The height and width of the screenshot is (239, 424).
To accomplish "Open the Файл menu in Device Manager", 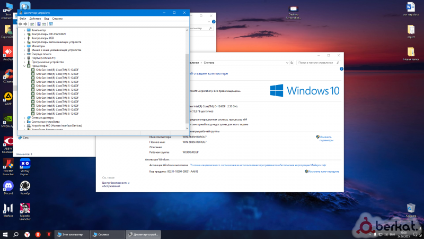I will coord(22,18).
